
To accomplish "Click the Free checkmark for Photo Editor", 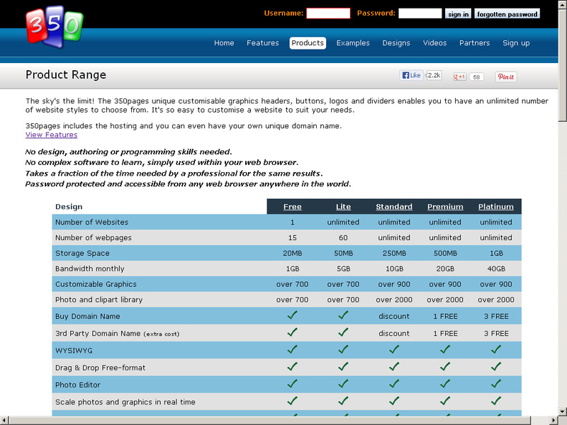I will point(292,384).
